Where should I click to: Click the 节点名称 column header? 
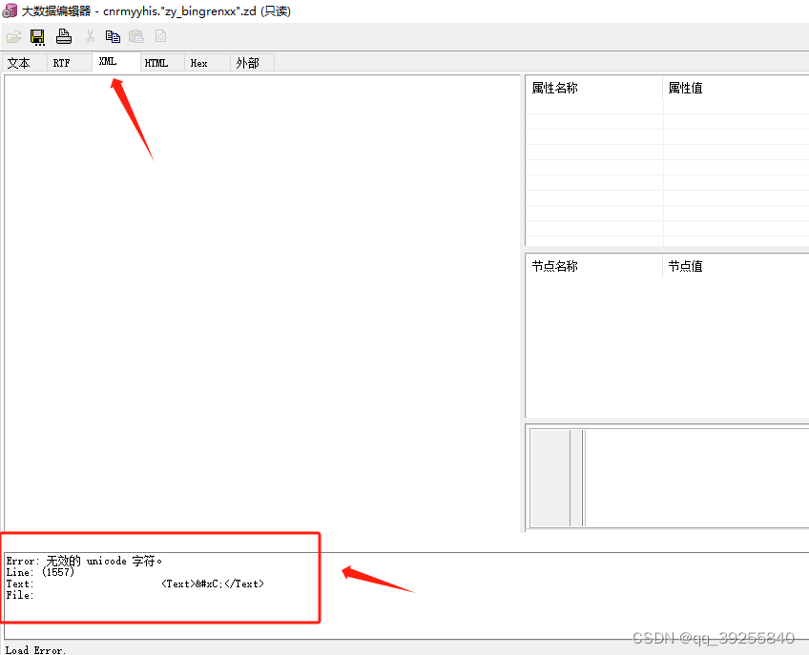pyautogui.click(x=593, y=266)
